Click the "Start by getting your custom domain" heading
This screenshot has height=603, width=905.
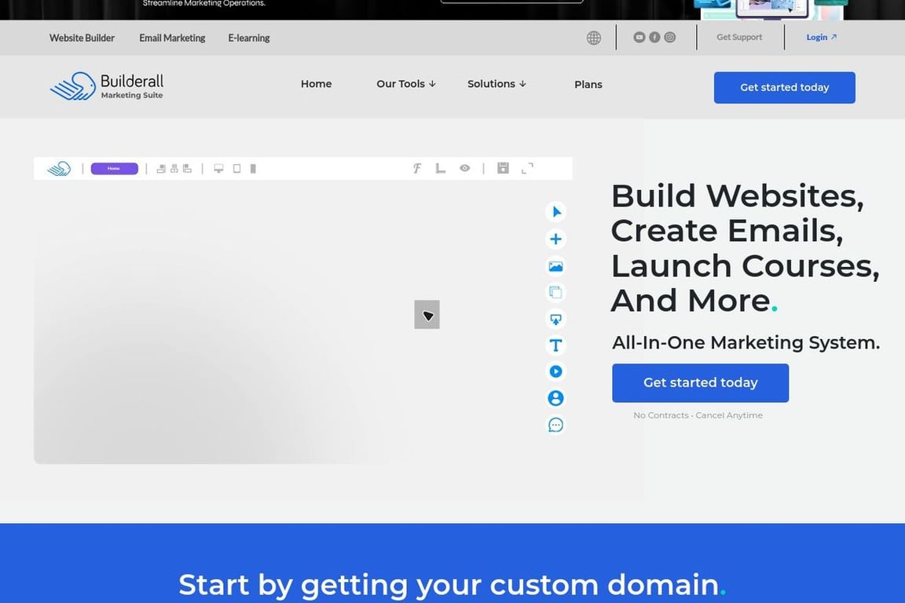(452, 584)
